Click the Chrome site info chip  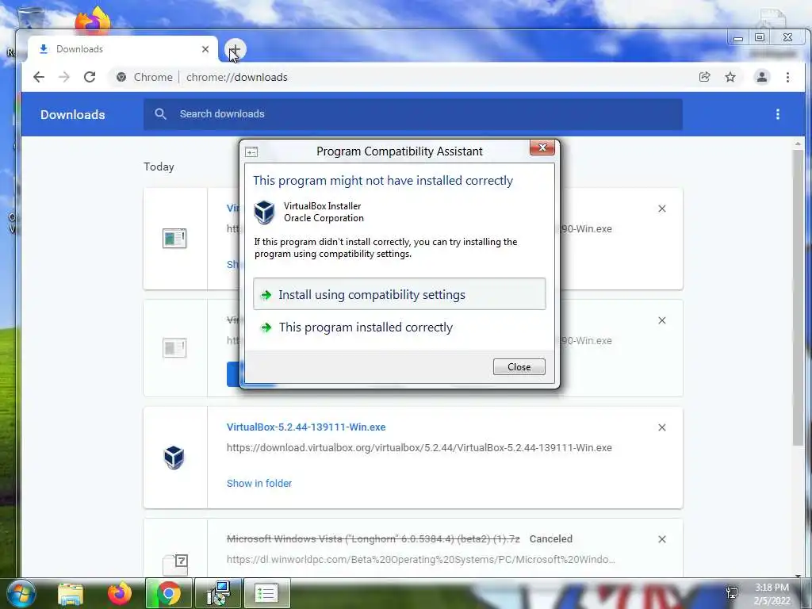pos(144,77)
